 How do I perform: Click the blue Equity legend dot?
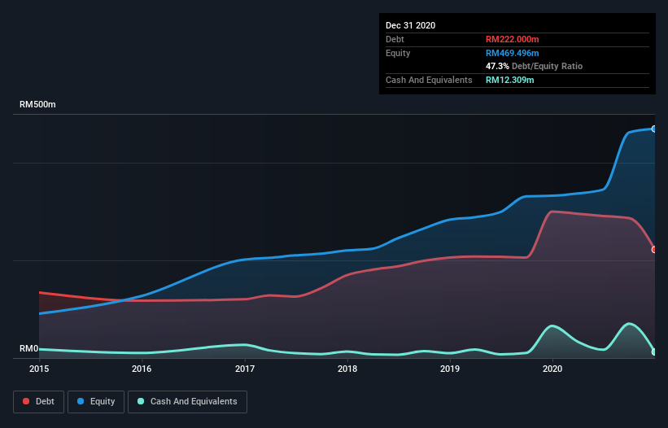coord(81,401)
